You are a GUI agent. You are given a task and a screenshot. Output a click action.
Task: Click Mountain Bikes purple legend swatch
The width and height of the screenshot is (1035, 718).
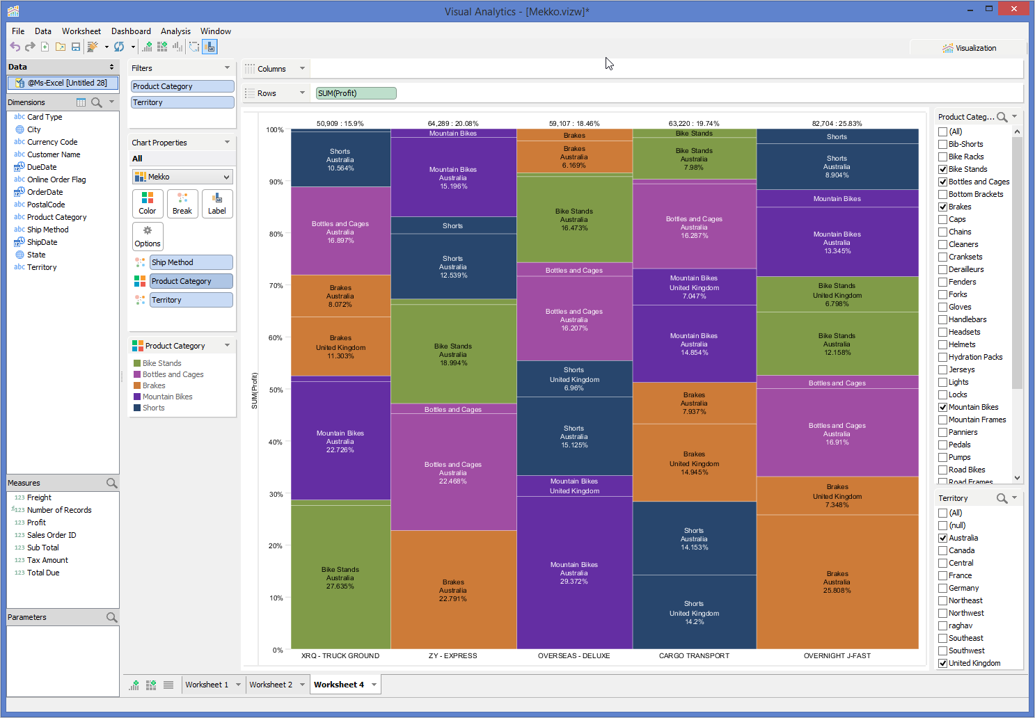coord(137,397)
